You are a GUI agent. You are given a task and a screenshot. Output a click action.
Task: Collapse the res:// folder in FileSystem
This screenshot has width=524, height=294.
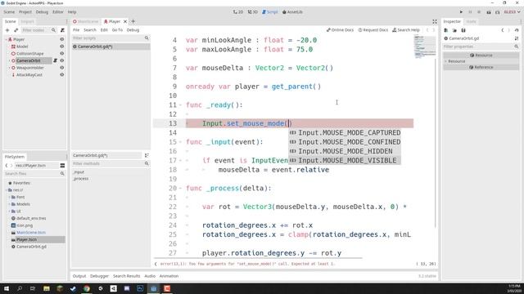[x=7, y=190]
